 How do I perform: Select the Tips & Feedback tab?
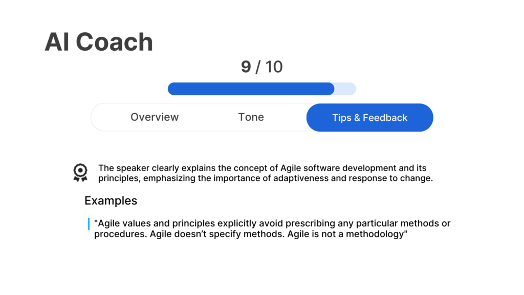[369, 118]
